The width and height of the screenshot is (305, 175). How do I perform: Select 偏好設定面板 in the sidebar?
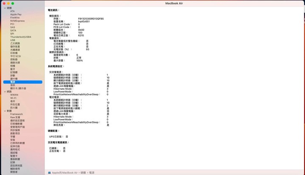point(17,120)
